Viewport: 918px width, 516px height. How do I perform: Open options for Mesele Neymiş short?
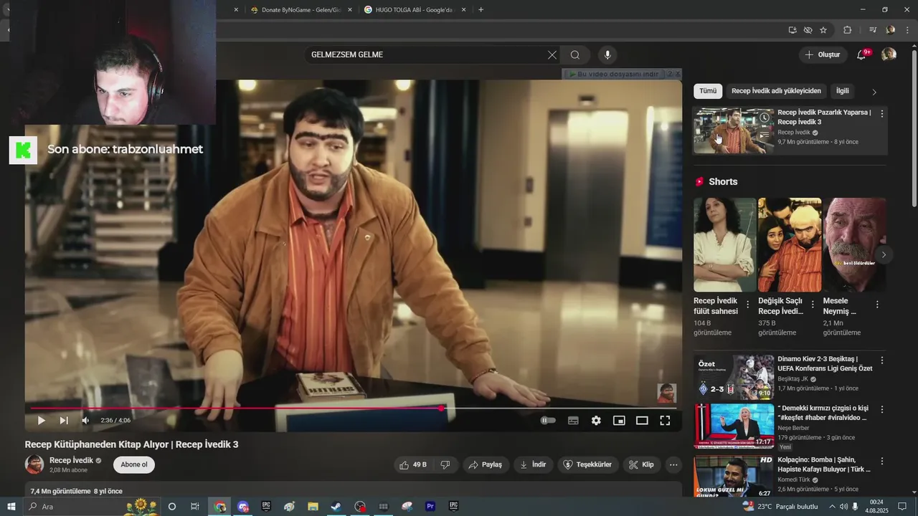click(x=877, y=305)
